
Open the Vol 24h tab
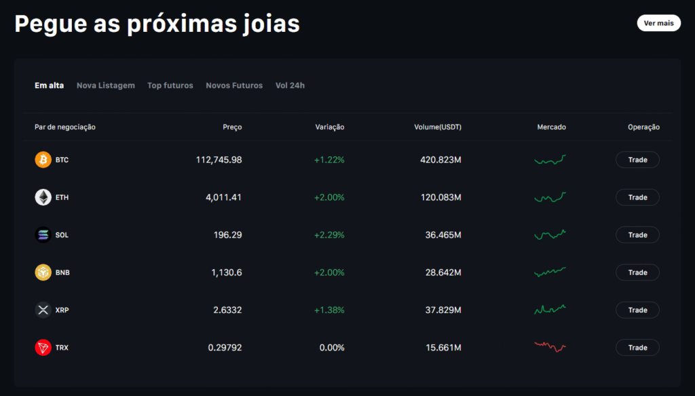[290, 86]
